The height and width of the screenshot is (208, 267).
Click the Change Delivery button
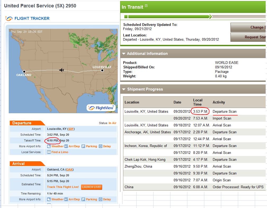point(249,27)
